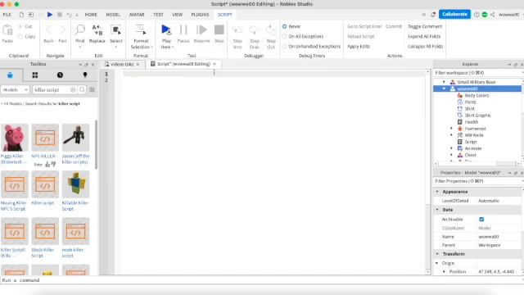
Task: Open the FILE menu
Action: coord(7,15)
